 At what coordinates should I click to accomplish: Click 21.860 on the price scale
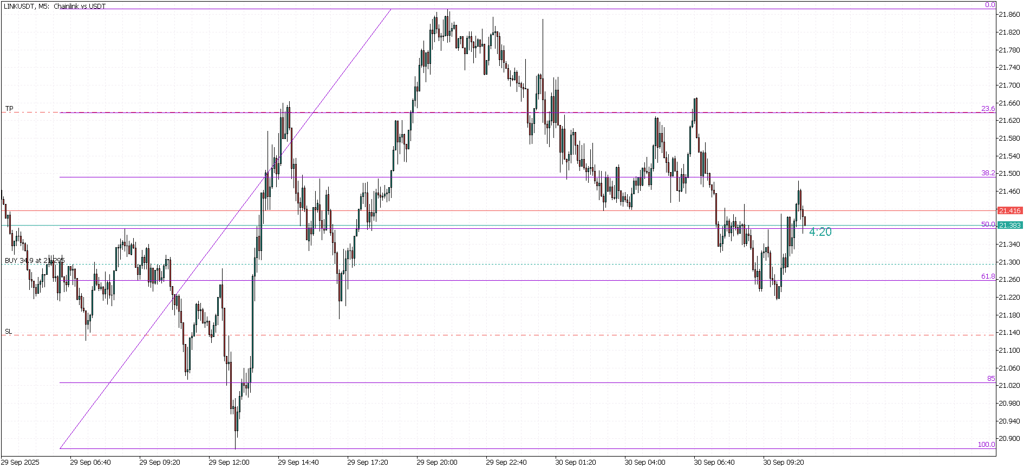pyautogui.click(x=1009, y=15)
